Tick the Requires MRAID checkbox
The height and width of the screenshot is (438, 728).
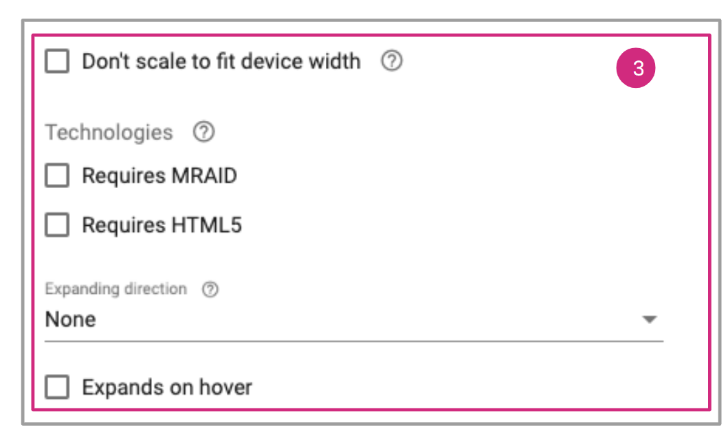57,176
